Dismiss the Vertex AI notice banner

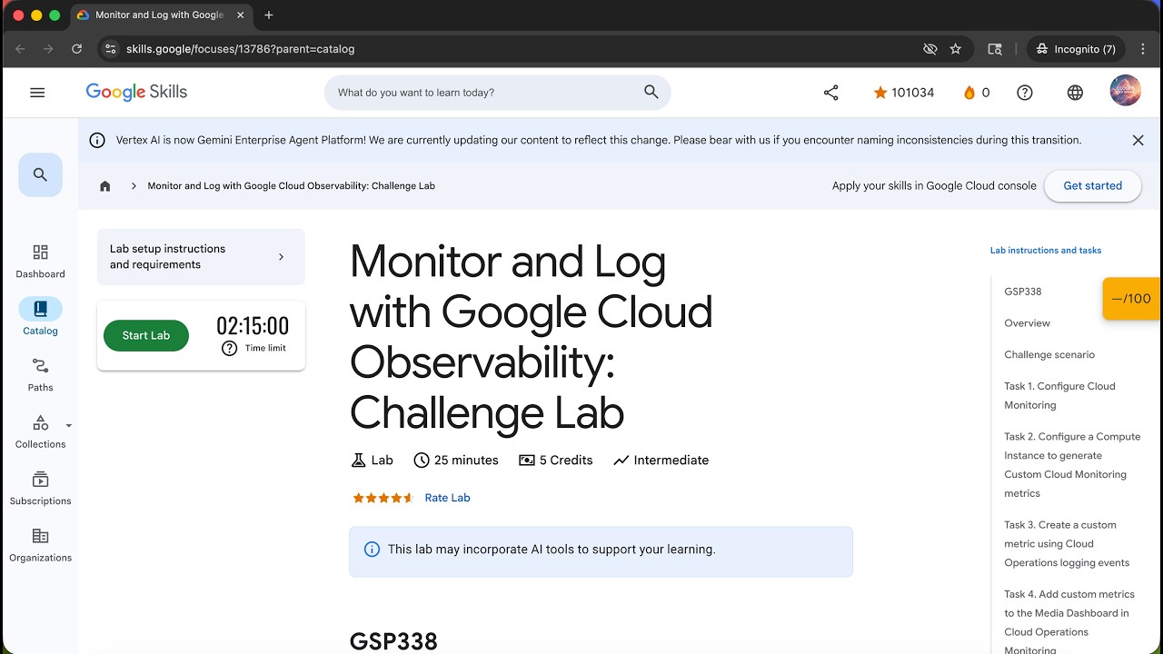1138,141
